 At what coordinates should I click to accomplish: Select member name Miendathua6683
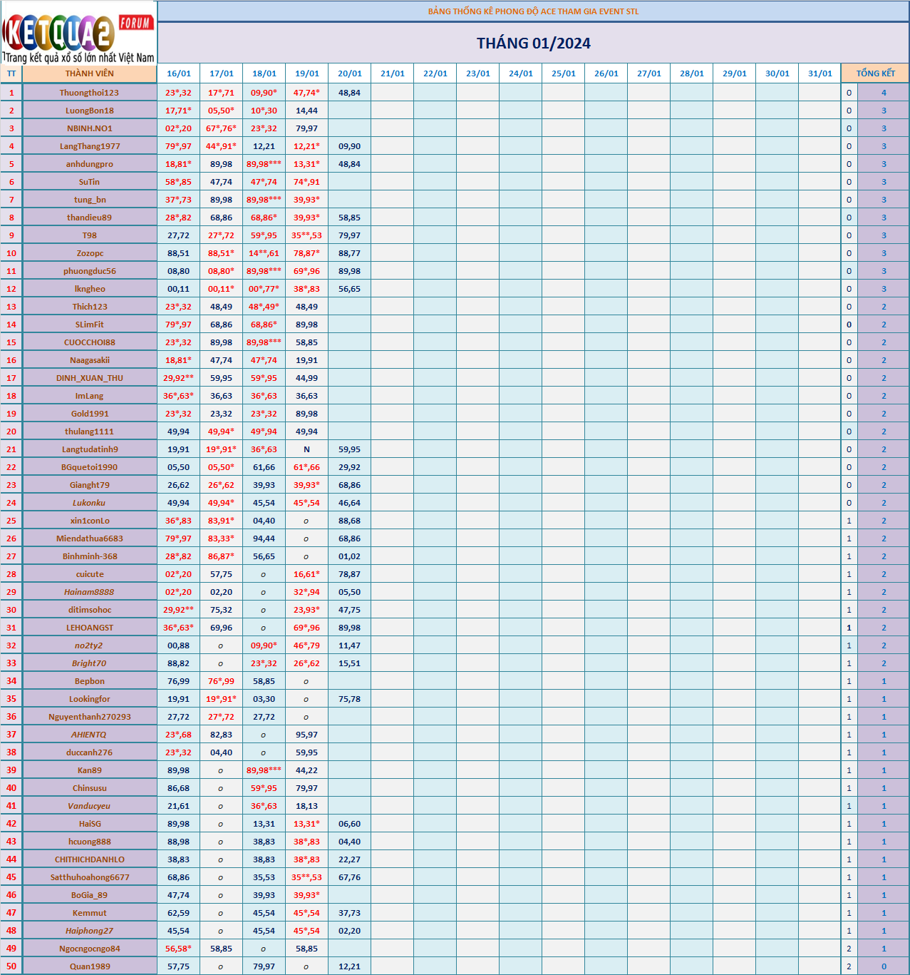pos(90,538)
